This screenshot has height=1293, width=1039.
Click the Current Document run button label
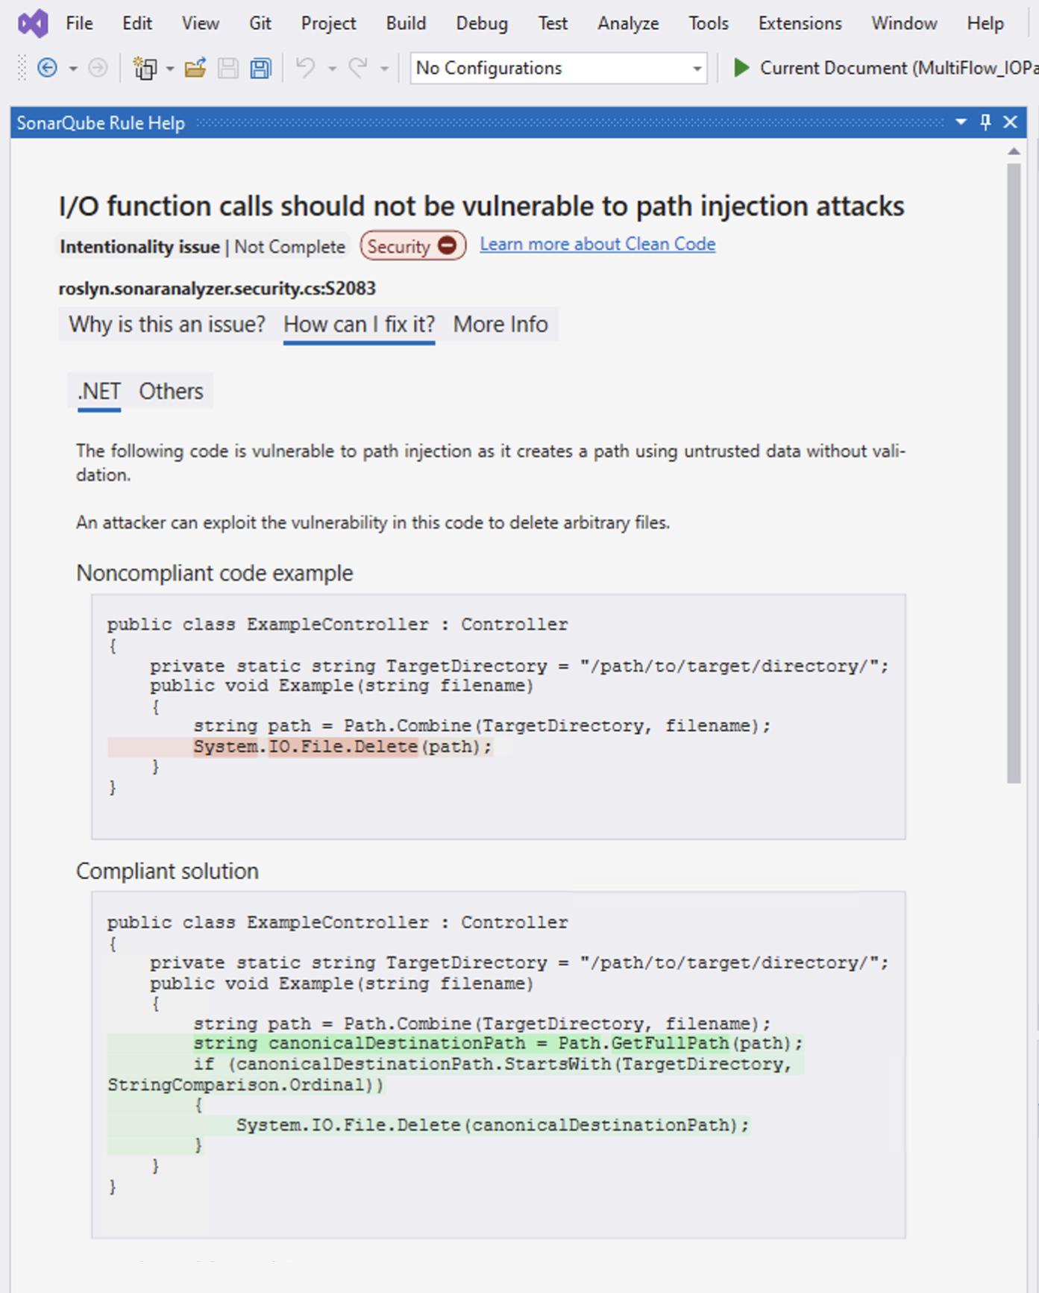[x=899, y=68]
